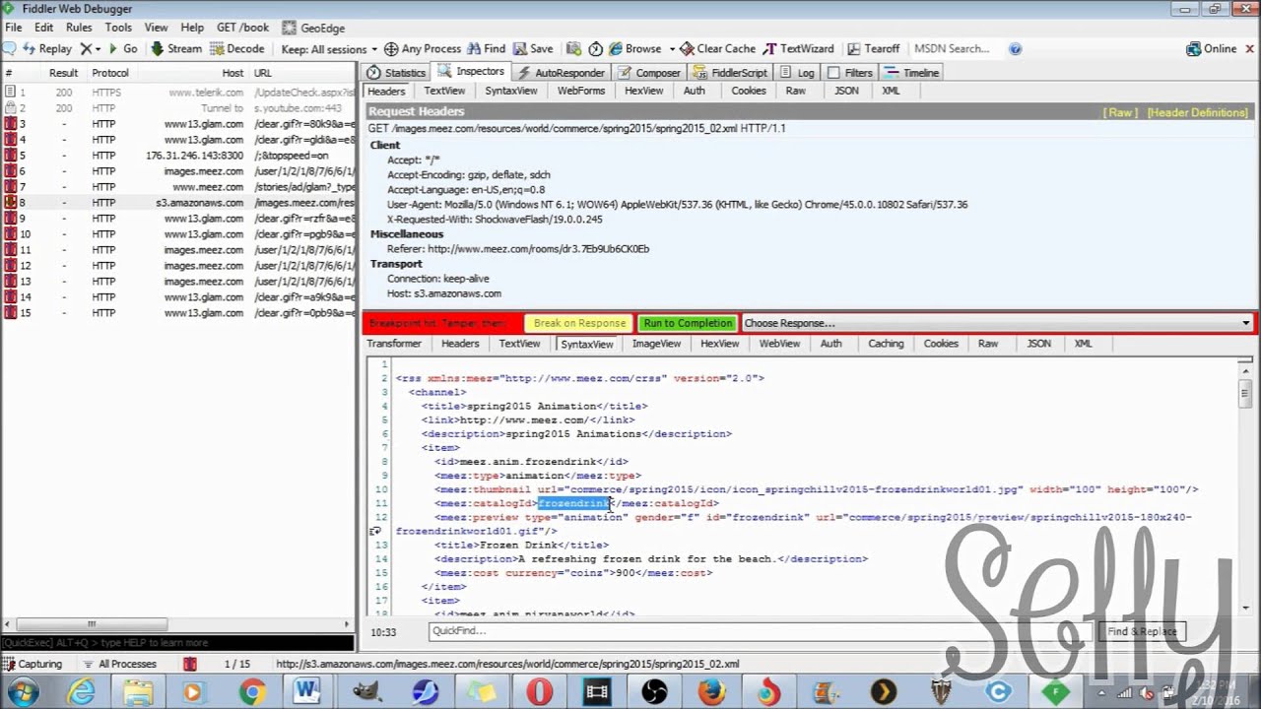Viewport: 1261px width, 709px height.
Task: Select session 7 www.meez.com row
Action: 178,187
